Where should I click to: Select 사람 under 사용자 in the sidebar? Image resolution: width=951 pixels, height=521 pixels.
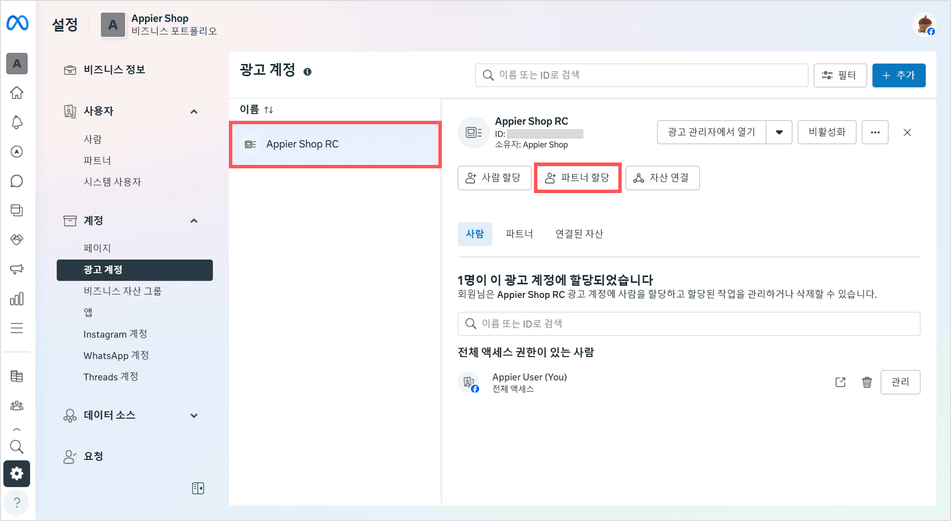click(93, 139)
